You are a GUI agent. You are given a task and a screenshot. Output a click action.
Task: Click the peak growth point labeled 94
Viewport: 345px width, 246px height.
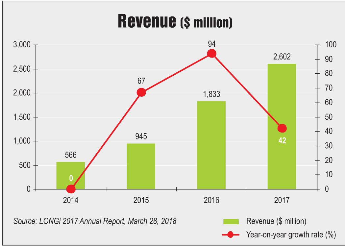211,54
